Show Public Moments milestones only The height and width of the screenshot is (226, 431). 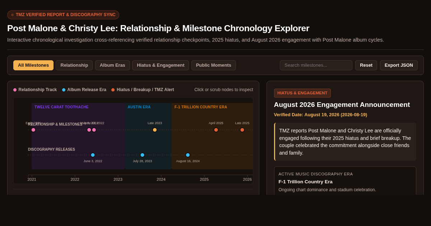click(x=214, y=65)
